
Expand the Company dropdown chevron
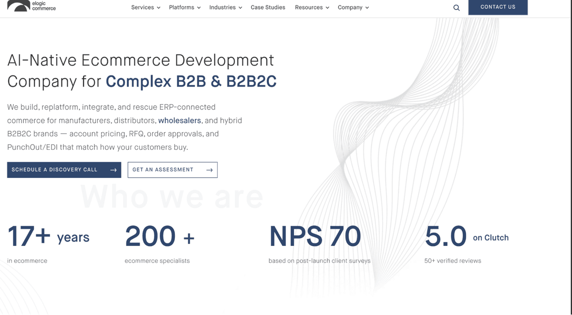[367, 8]
